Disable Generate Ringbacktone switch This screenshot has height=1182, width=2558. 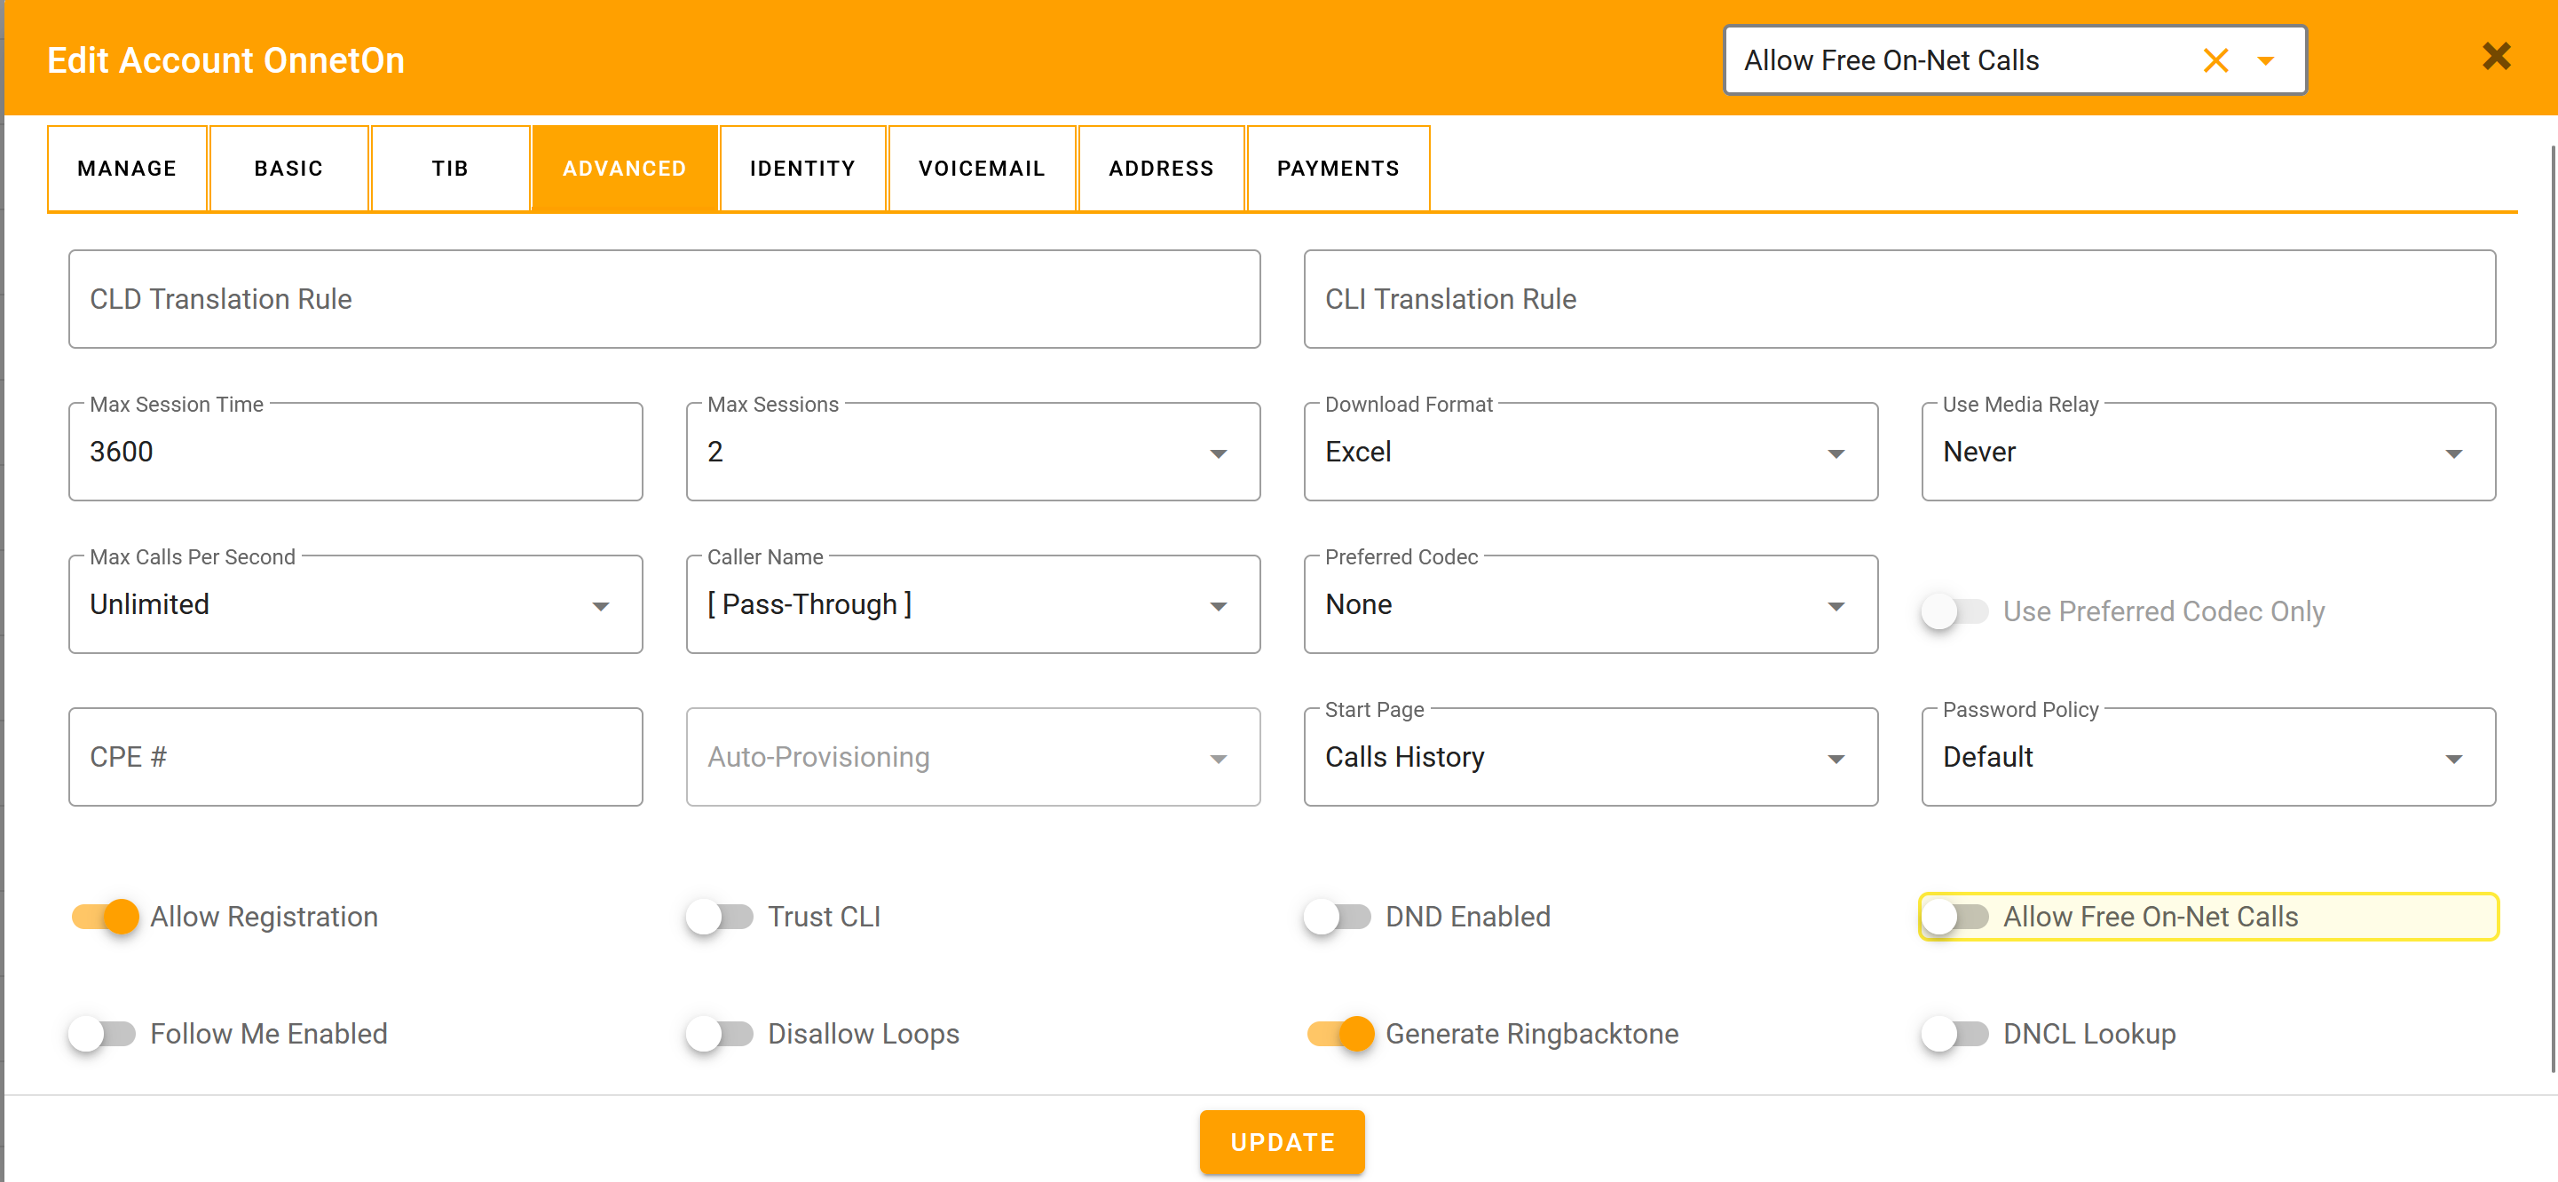[1340, 1033]
